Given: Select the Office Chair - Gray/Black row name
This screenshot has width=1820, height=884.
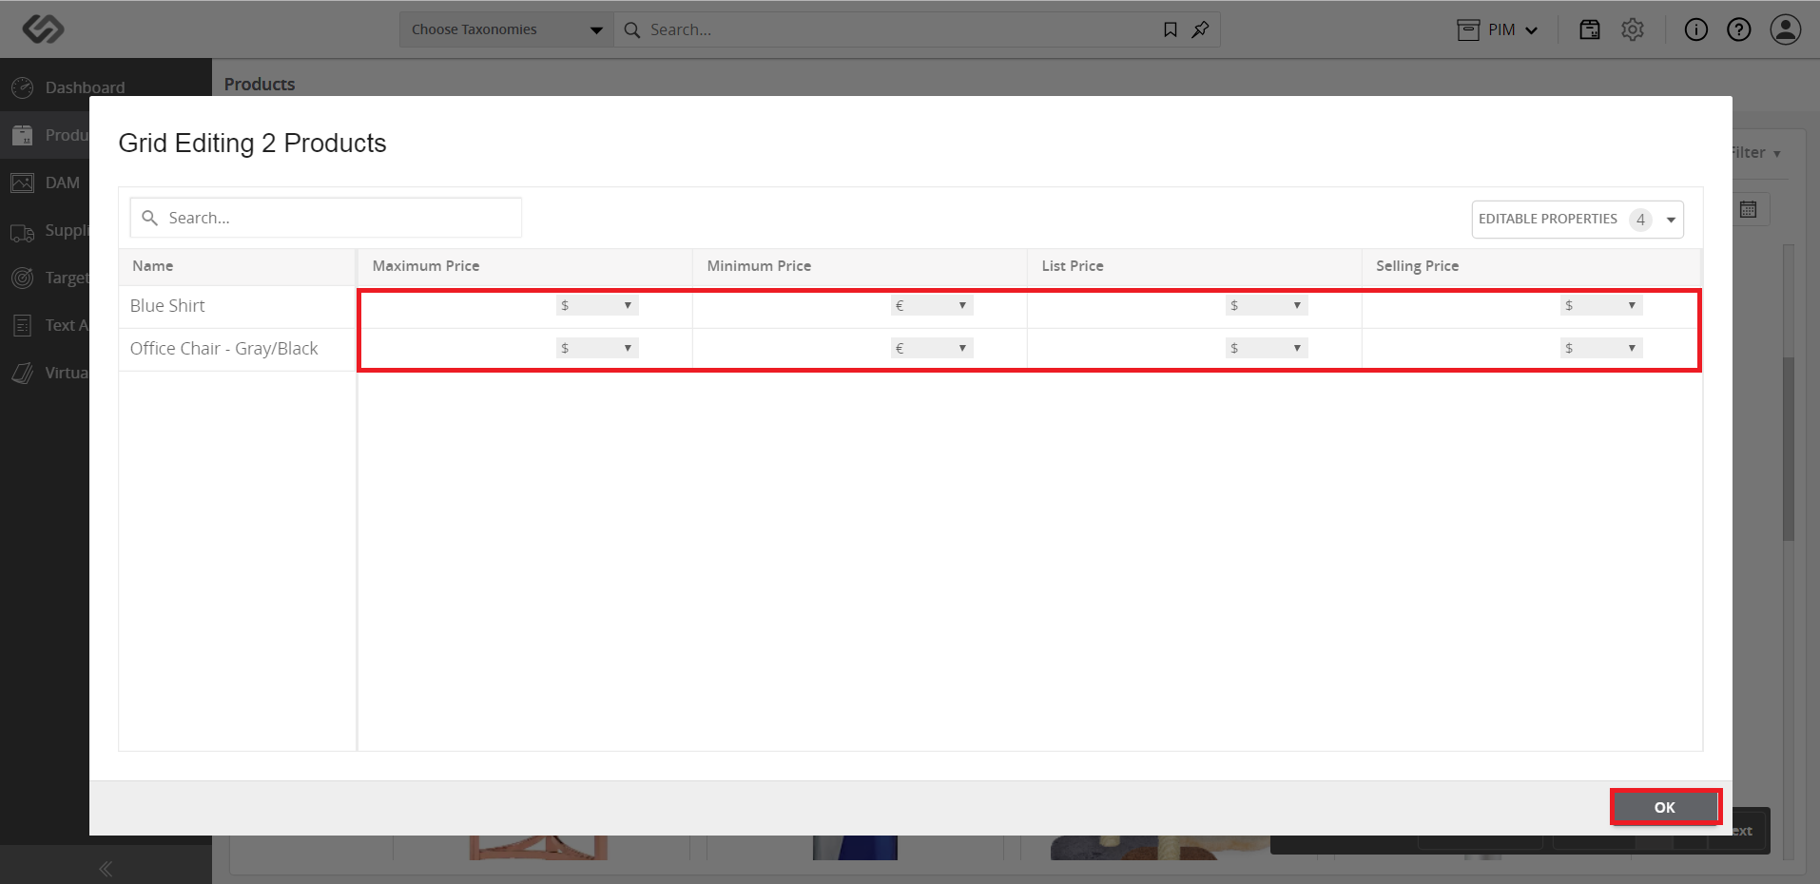Looking at the screenshot, I should (224, 349).
